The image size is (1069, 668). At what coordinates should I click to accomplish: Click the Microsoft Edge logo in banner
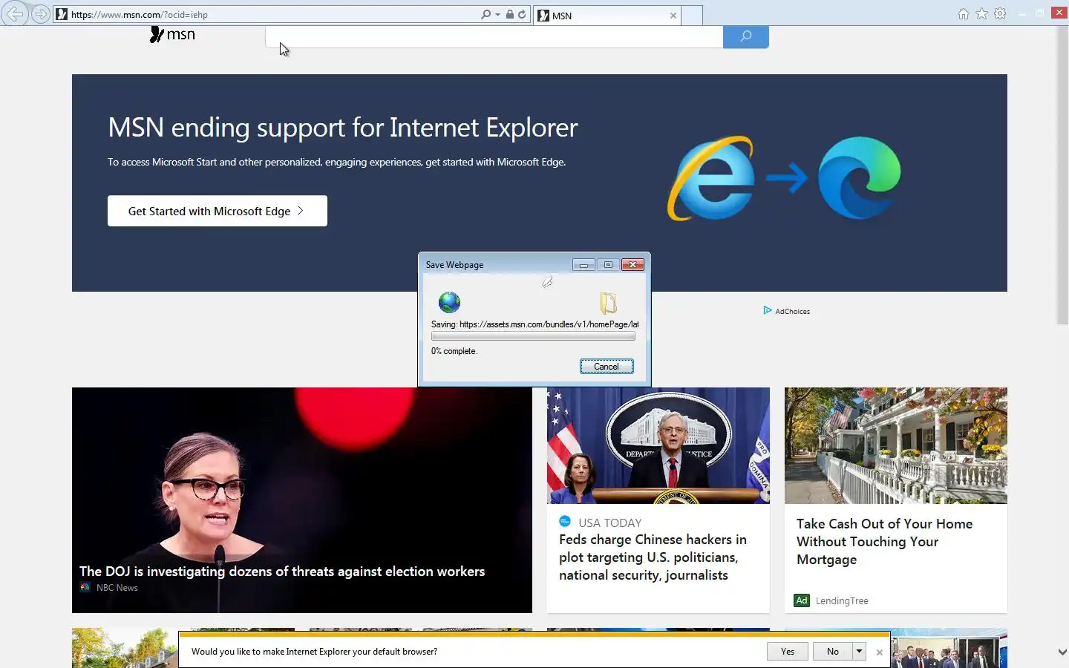tap(860, 178)
